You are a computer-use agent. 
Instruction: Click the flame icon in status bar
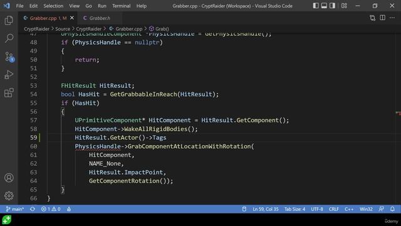(x=69, y=209)
